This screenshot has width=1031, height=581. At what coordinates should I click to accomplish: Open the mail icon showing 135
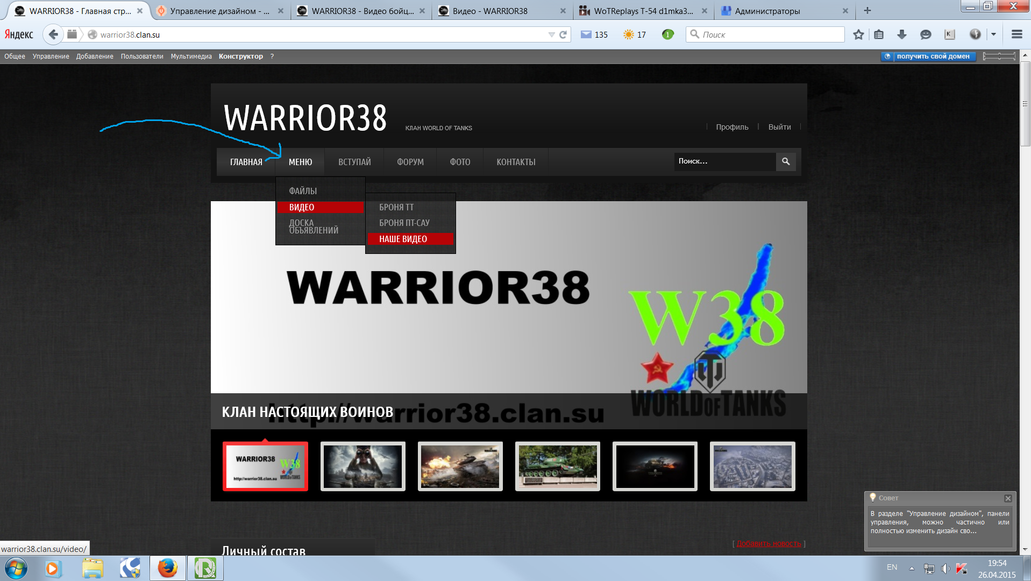click(x=594, y=34)
